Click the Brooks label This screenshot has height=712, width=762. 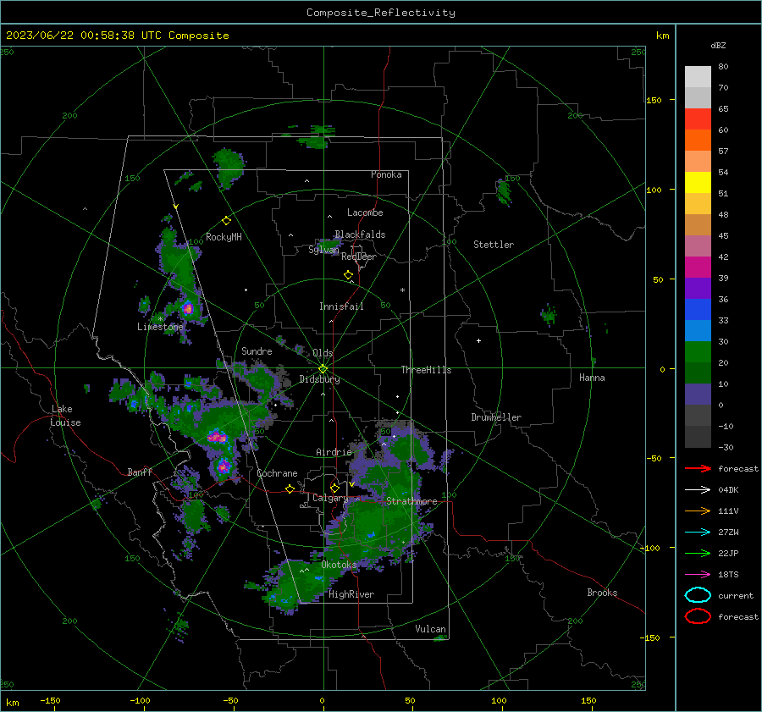(x=602, y=593)
